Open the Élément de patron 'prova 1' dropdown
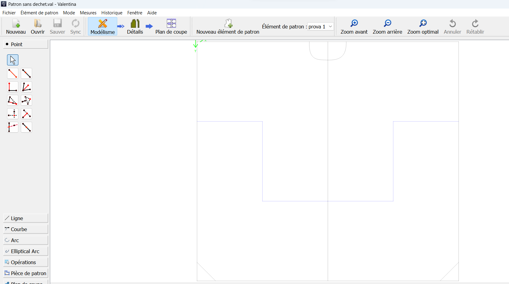This screenshot has height=284, width=509. [x=320, y=27]
